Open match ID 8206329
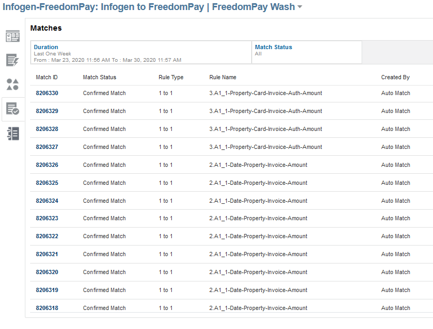Viewport: 433px width, 329px height. [x=47, y=111]
